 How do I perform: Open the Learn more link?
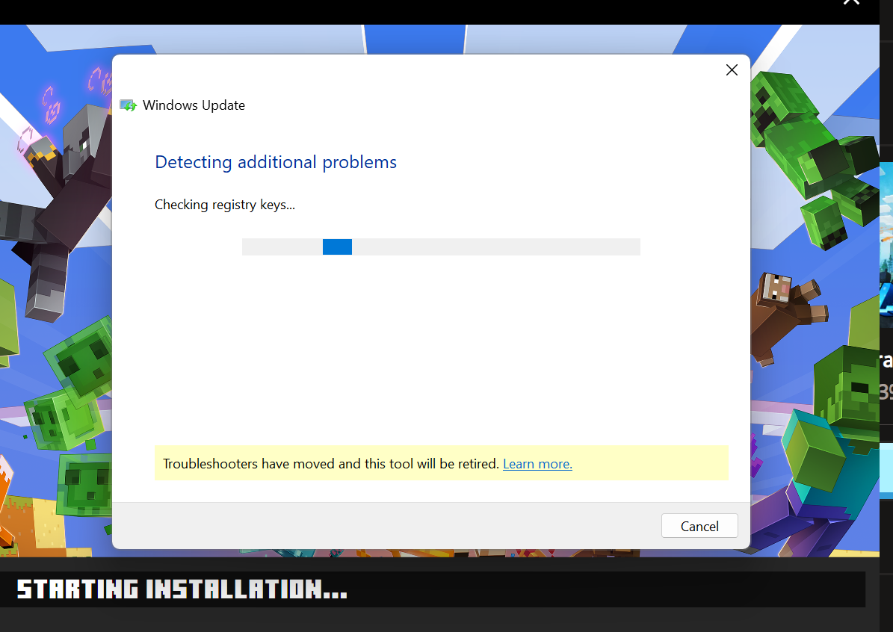pyautogui.click(x=537, y=464)
